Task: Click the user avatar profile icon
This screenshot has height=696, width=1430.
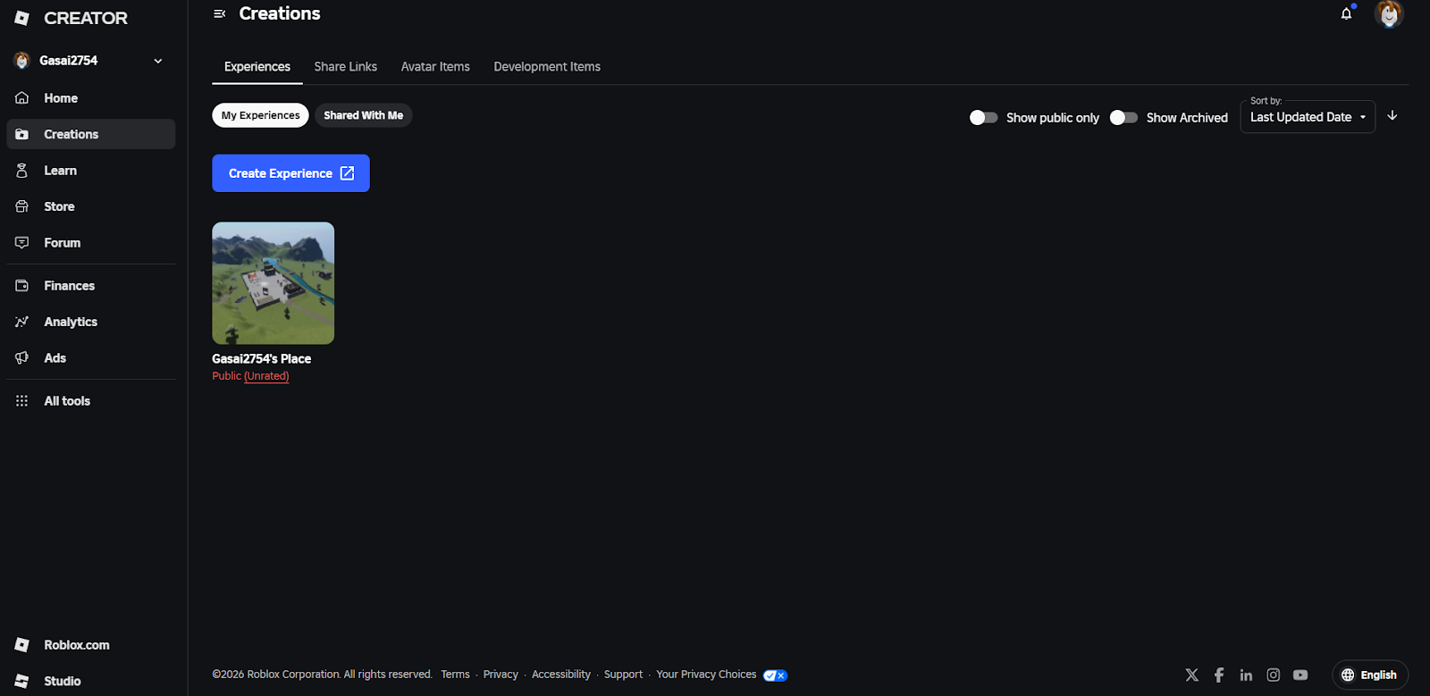Action: pos(1389,14)
